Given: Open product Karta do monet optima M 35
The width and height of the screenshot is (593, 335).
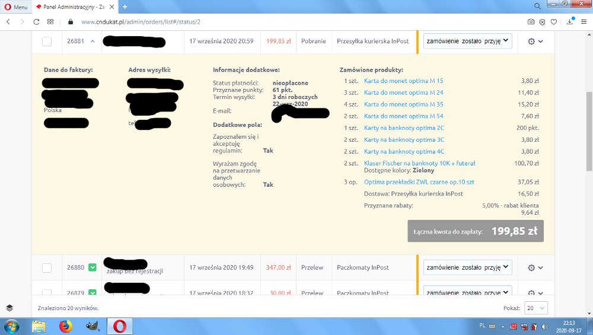Looking at the screenshot, I should click(x=403, y=104).
